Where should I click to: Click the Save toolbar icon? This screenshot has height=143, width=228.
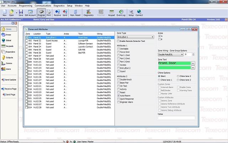point(21,13)
